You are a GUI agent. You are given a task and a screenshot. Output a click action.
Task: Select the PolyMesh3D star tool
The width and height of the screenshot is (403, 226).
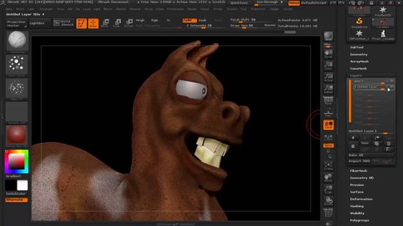pyautogui.click(x=383, y=11)
